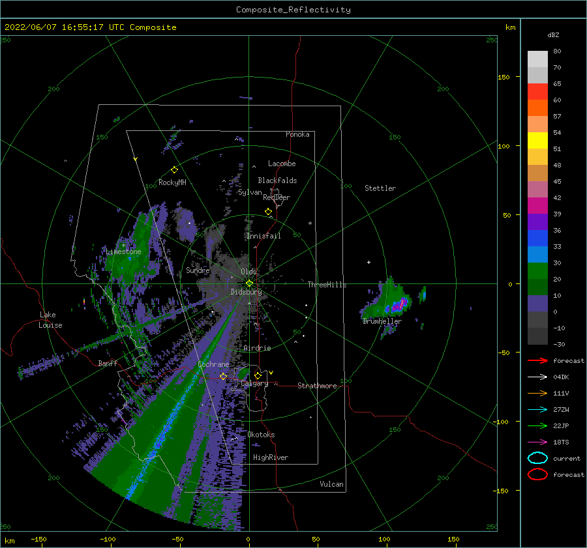Click the Didsbury city label

(246, 292)
